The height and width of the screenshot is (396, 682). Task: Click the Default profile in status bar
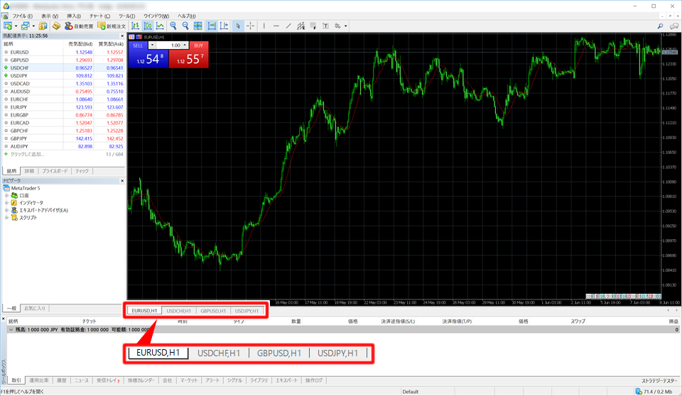[x=410, y=392]
